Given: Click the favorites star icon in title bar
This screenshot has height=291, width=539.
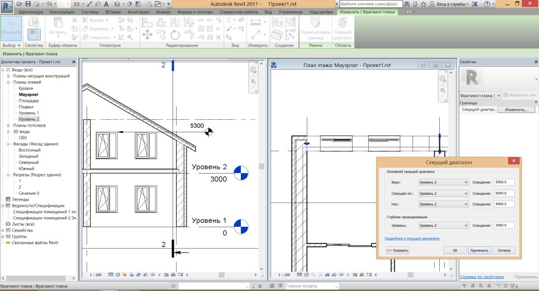Looking at the screenshot, I should point(423,4).
